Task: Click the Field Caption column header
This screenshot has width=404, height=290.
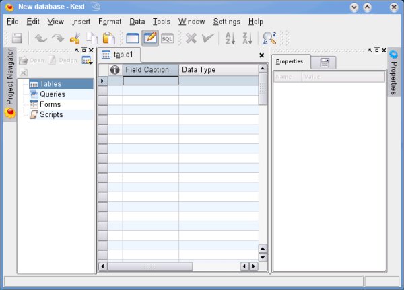Action: [150, 70]
